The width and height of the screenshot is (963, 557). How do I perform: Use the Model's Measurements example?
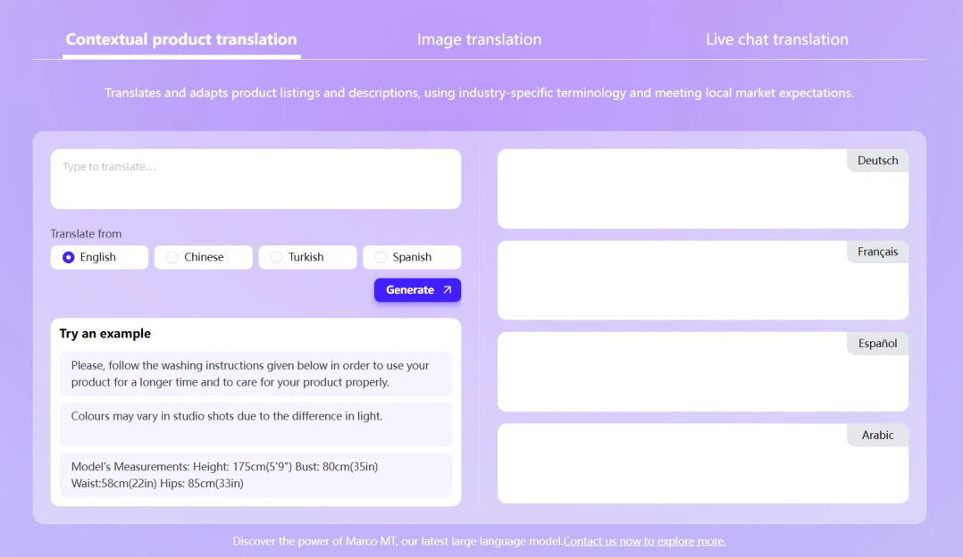[x=255, y=475]
